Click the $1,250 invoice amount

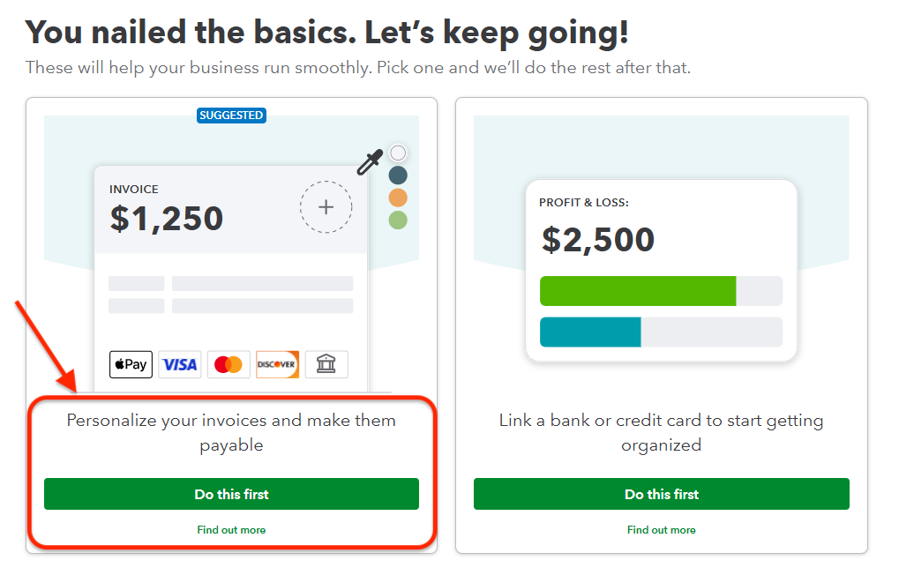coord(167,219)
